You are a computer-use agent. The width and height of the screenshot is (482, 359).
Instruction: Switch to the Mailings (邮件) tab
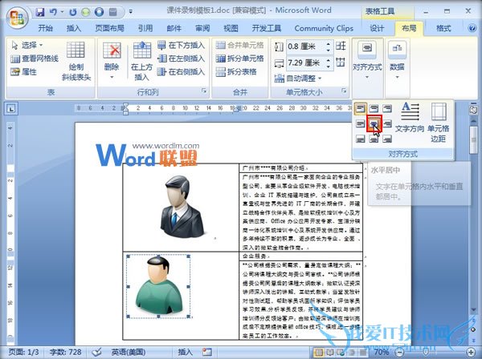tap(174, 29)
